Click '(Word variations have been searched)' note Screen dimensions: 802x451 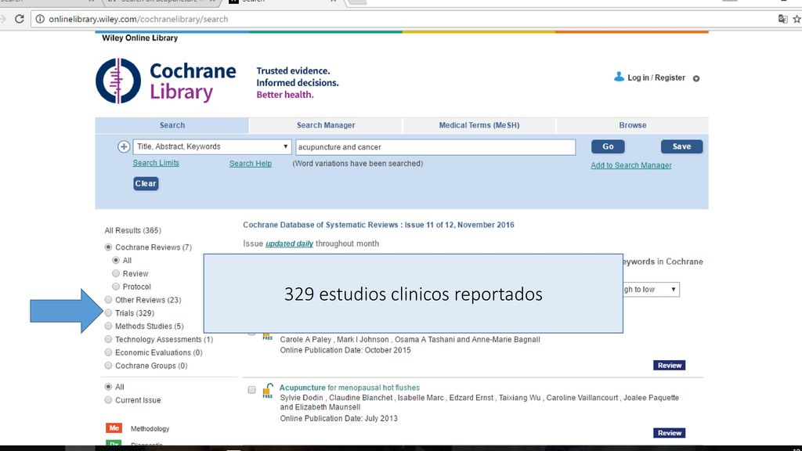(x=357, y=164)
